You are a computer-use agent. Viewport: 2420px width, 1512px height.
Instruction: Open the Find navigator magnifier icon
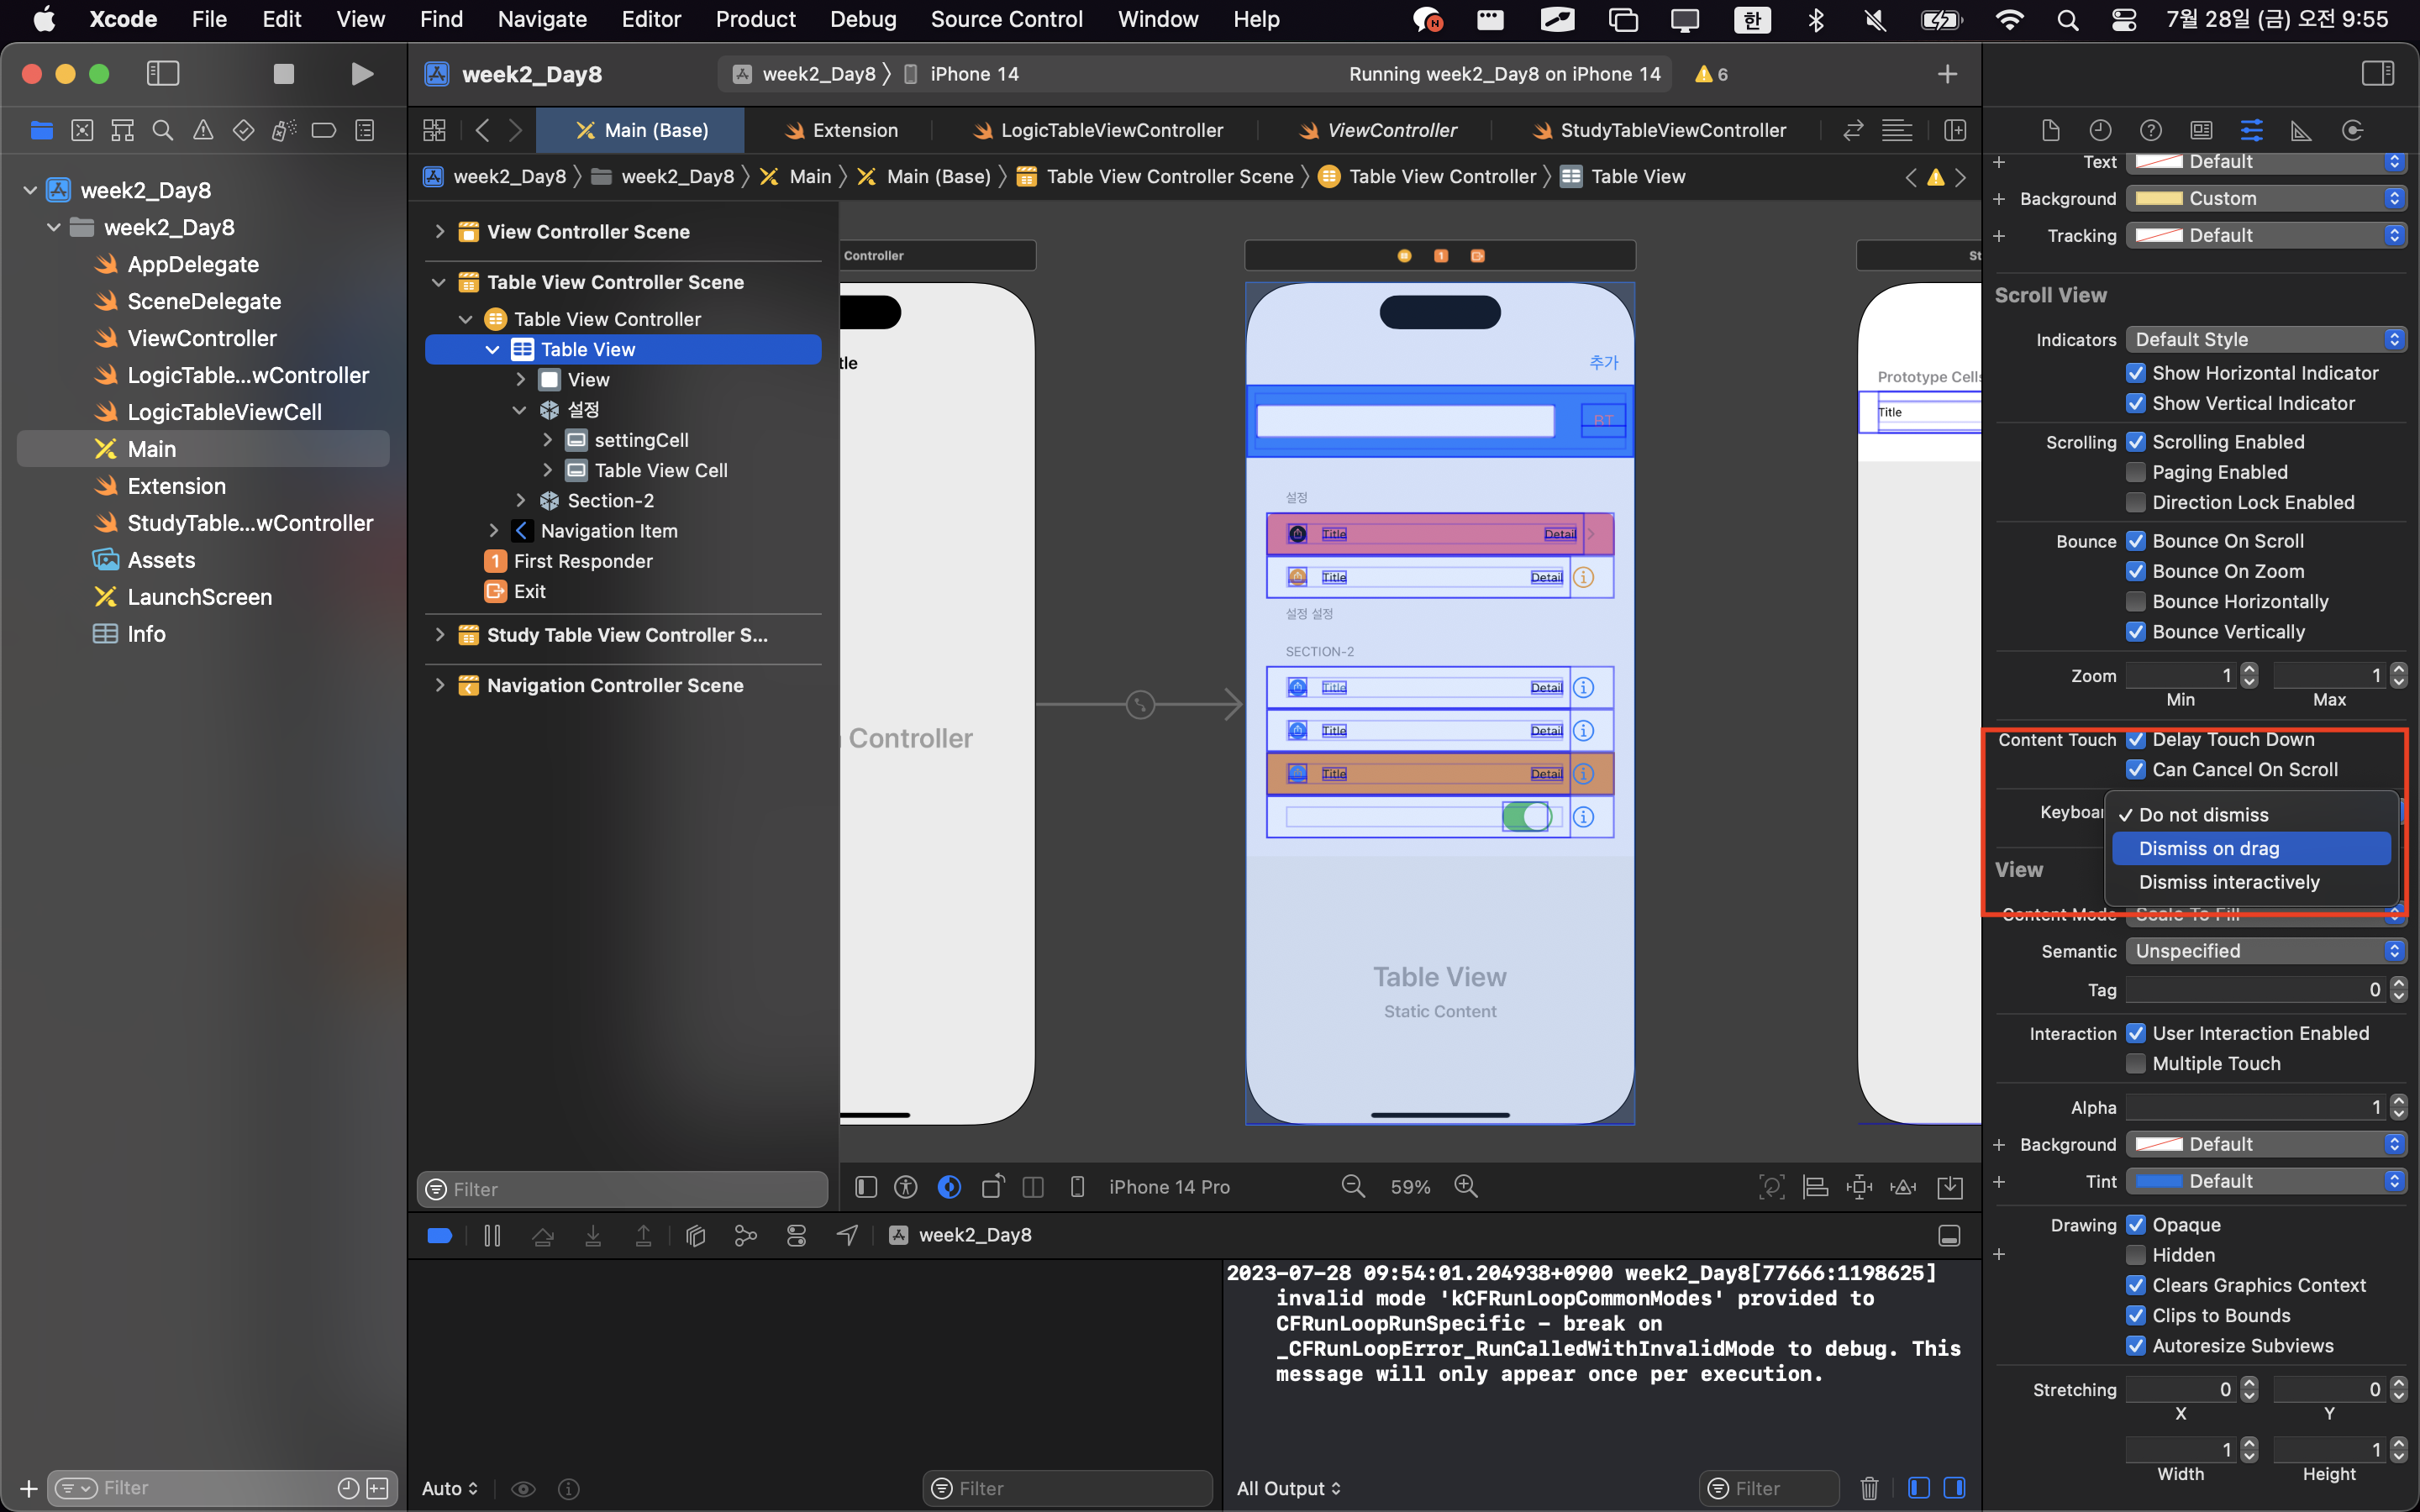(162, 130)
